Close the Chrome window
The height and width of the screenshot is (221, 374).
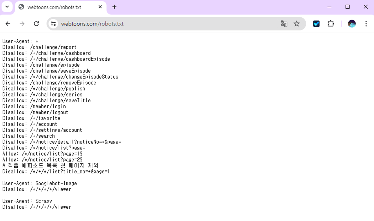tap(366, 7)
